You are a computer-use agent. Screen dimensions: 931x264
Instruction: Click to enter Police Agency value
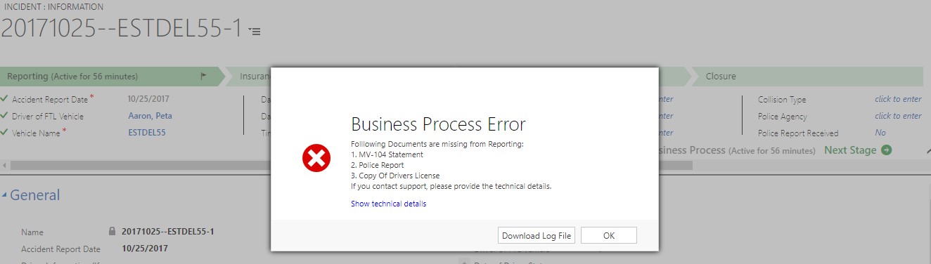coord(898,116)
